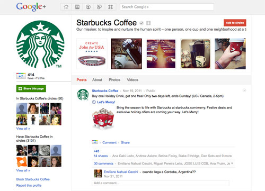Click the large Starbucks siren logo
This screenshot has width=265, height=191.
coord(40,44)
